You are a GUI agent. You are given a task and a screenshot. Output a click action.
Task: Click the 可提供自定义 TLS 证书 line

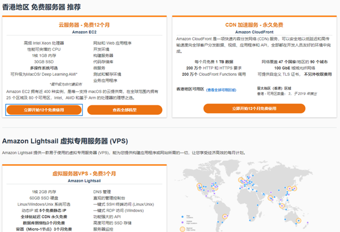click(295, 74)
